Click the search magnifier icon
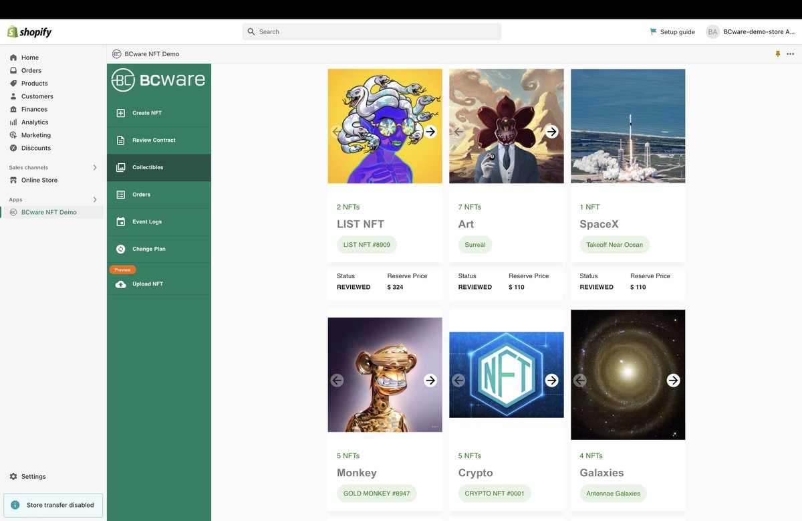Image resolution: width=802 pixels, height=521 pixels. pos(251,31)
